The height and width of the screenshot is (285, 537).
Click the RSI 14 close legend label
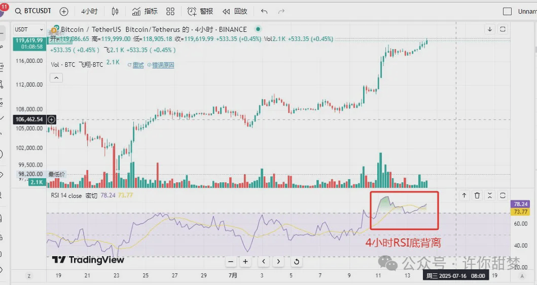click(x=66, y=196)
